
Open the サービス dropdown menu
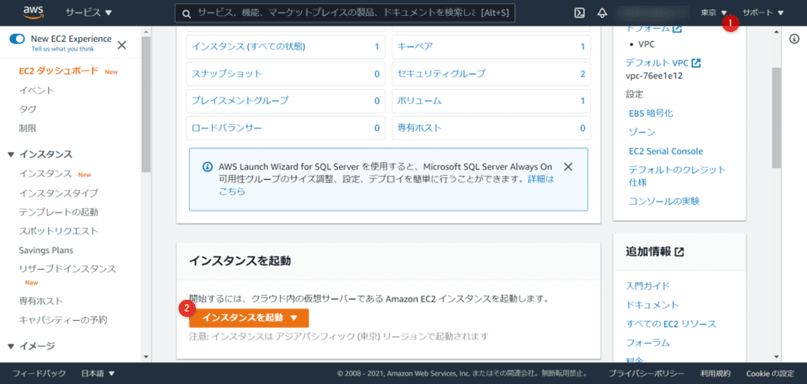88,13
